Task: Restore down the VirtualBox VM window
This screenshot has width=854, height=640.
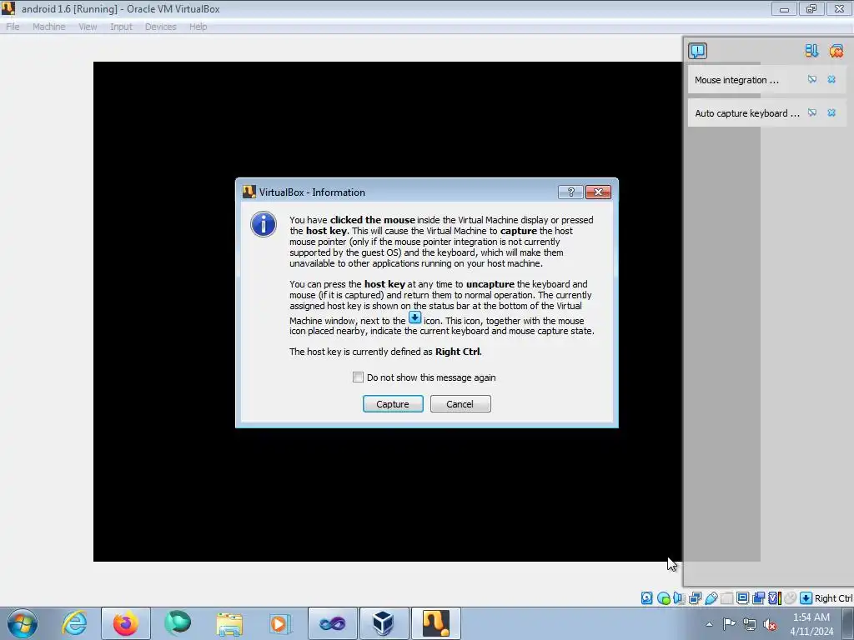Action: pos(811,8)
